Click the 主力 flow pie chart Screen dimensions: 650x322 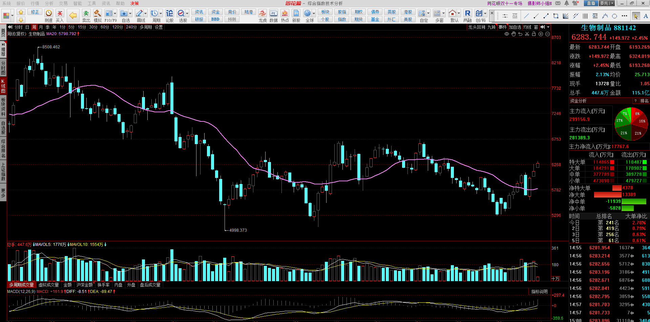click(x=631, y=124)
